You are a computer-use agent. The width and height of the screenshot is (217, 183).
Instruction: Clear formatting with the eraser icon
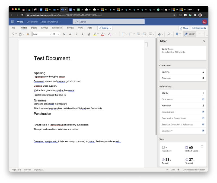[x=110, y=34]
